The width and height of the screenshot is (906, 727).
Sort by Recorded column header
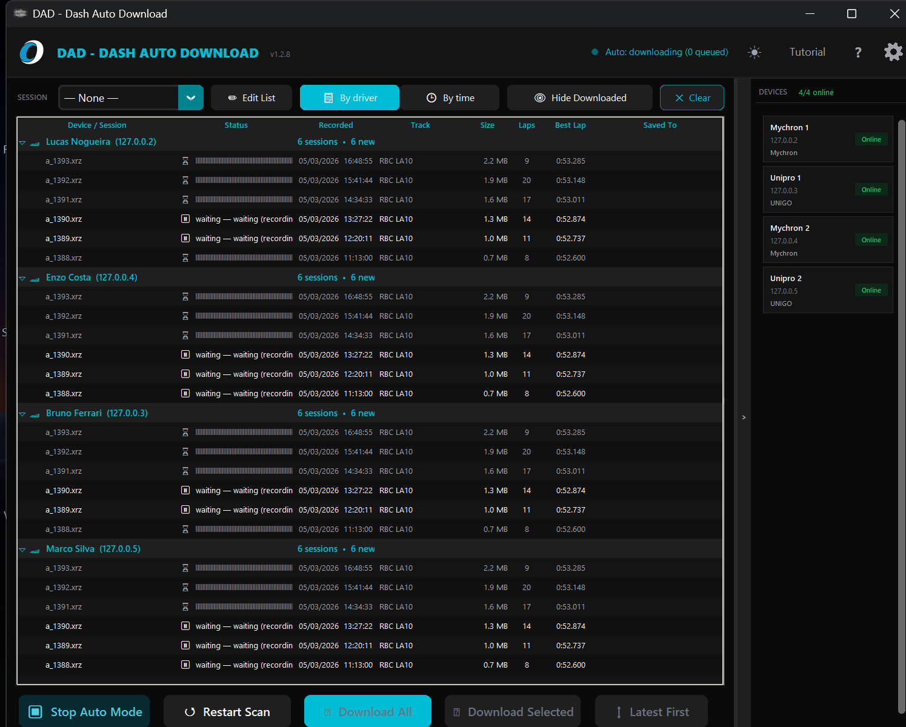[x=336, y=125]
